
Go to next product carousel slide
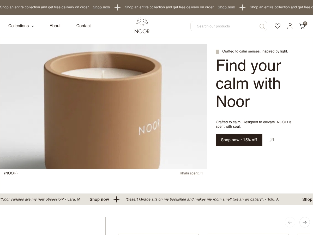click(x=305, y=222)
